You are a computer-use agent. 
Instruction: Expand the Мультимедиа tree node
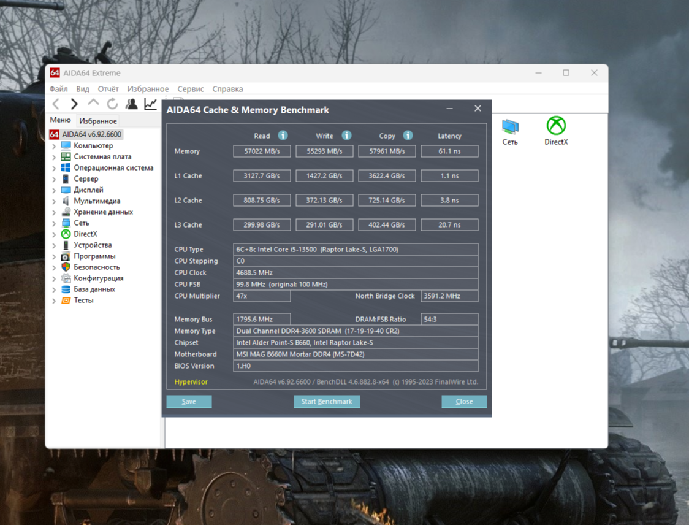[54, 201]
